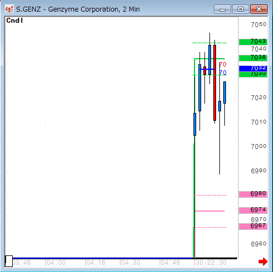Click the 7000 price scale label
Screen dimensions: 273x272
pyautogui.click(x=259, y=146)
